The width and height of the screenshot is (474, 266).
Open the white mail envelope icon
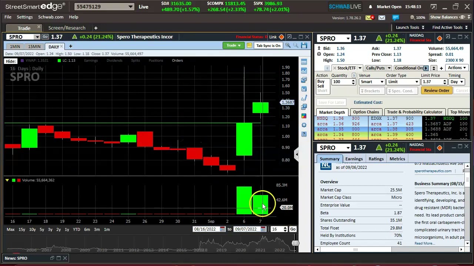[382, 17]
